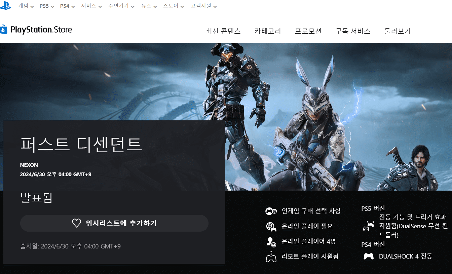Click the heart wishlist icon
The height and width of the screenshot is (274, 452).
coord(77,223)
